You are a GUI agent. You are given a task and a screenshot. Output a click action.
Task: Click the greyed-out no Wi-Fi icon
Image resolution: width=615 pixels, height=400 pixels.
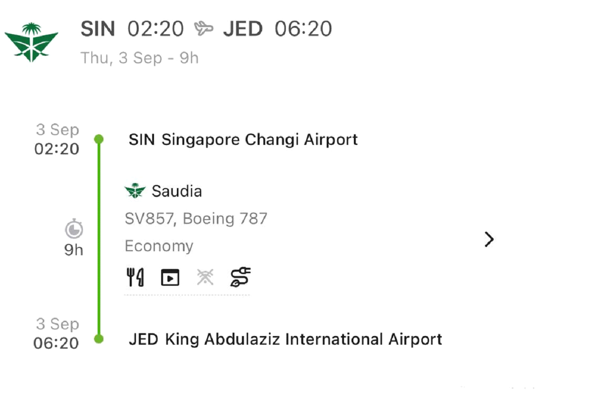[205, 278]
